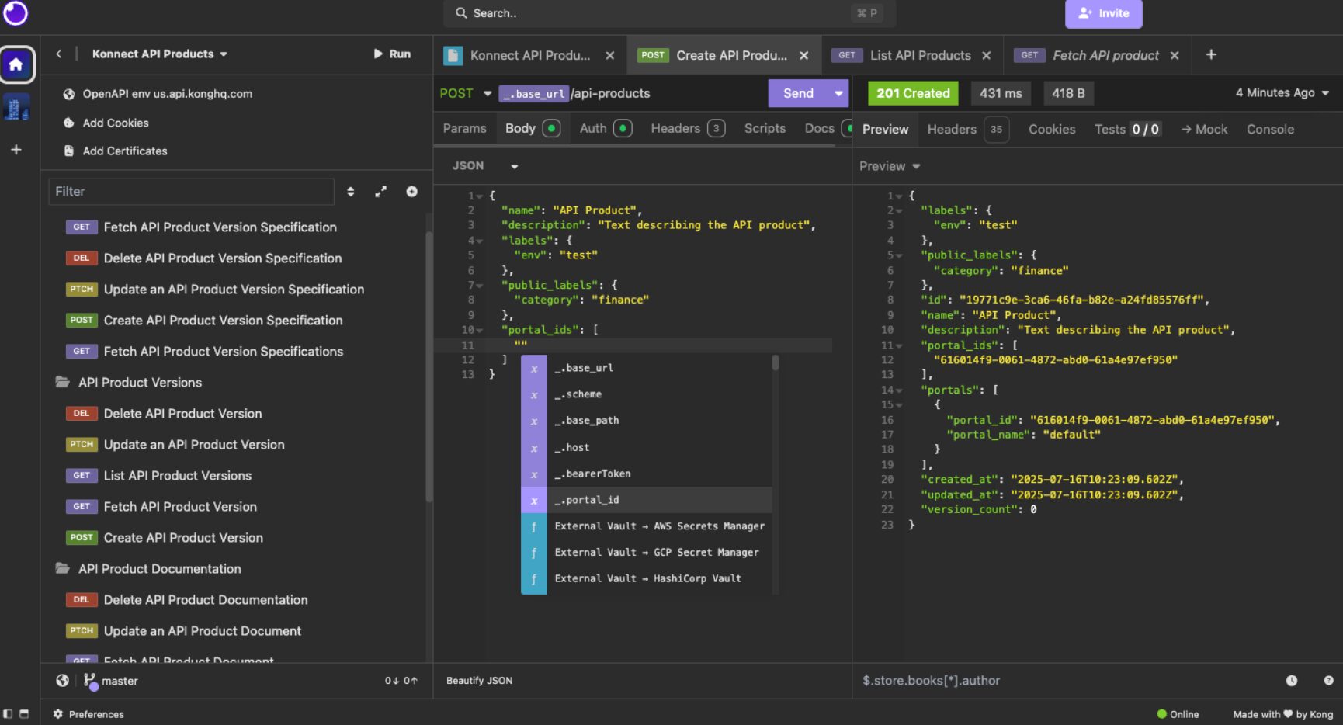Screen dimensions: 1343x725
Task: Close the Fetch API product tab
Action: [1175, 55]
